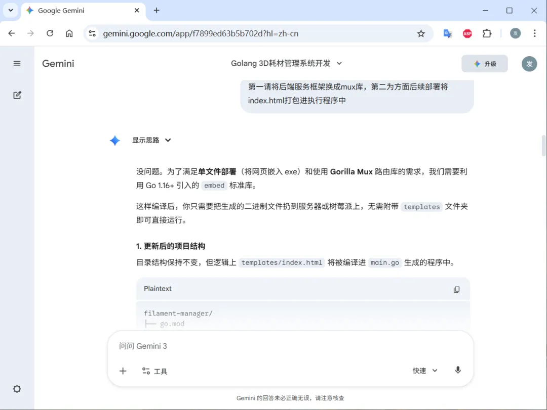547x410 pixels.
Task: Open the Gemini main menu hamburger icon
Action: [17, 63]
